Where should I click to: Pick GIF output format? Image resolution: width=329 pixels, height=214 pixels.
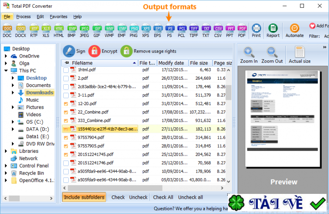point(97,31)
